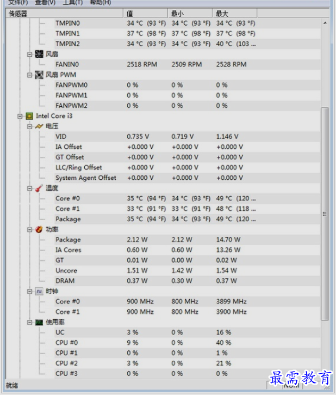Image resolution: width=336 pixels, height=395 pixels.
Task: Open the 工具(T) menu
Action: [73, 2]
